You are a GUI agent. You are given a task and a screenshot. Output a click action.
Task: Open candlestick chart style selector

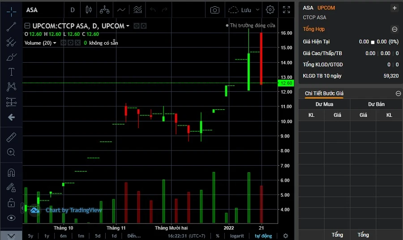88,9
